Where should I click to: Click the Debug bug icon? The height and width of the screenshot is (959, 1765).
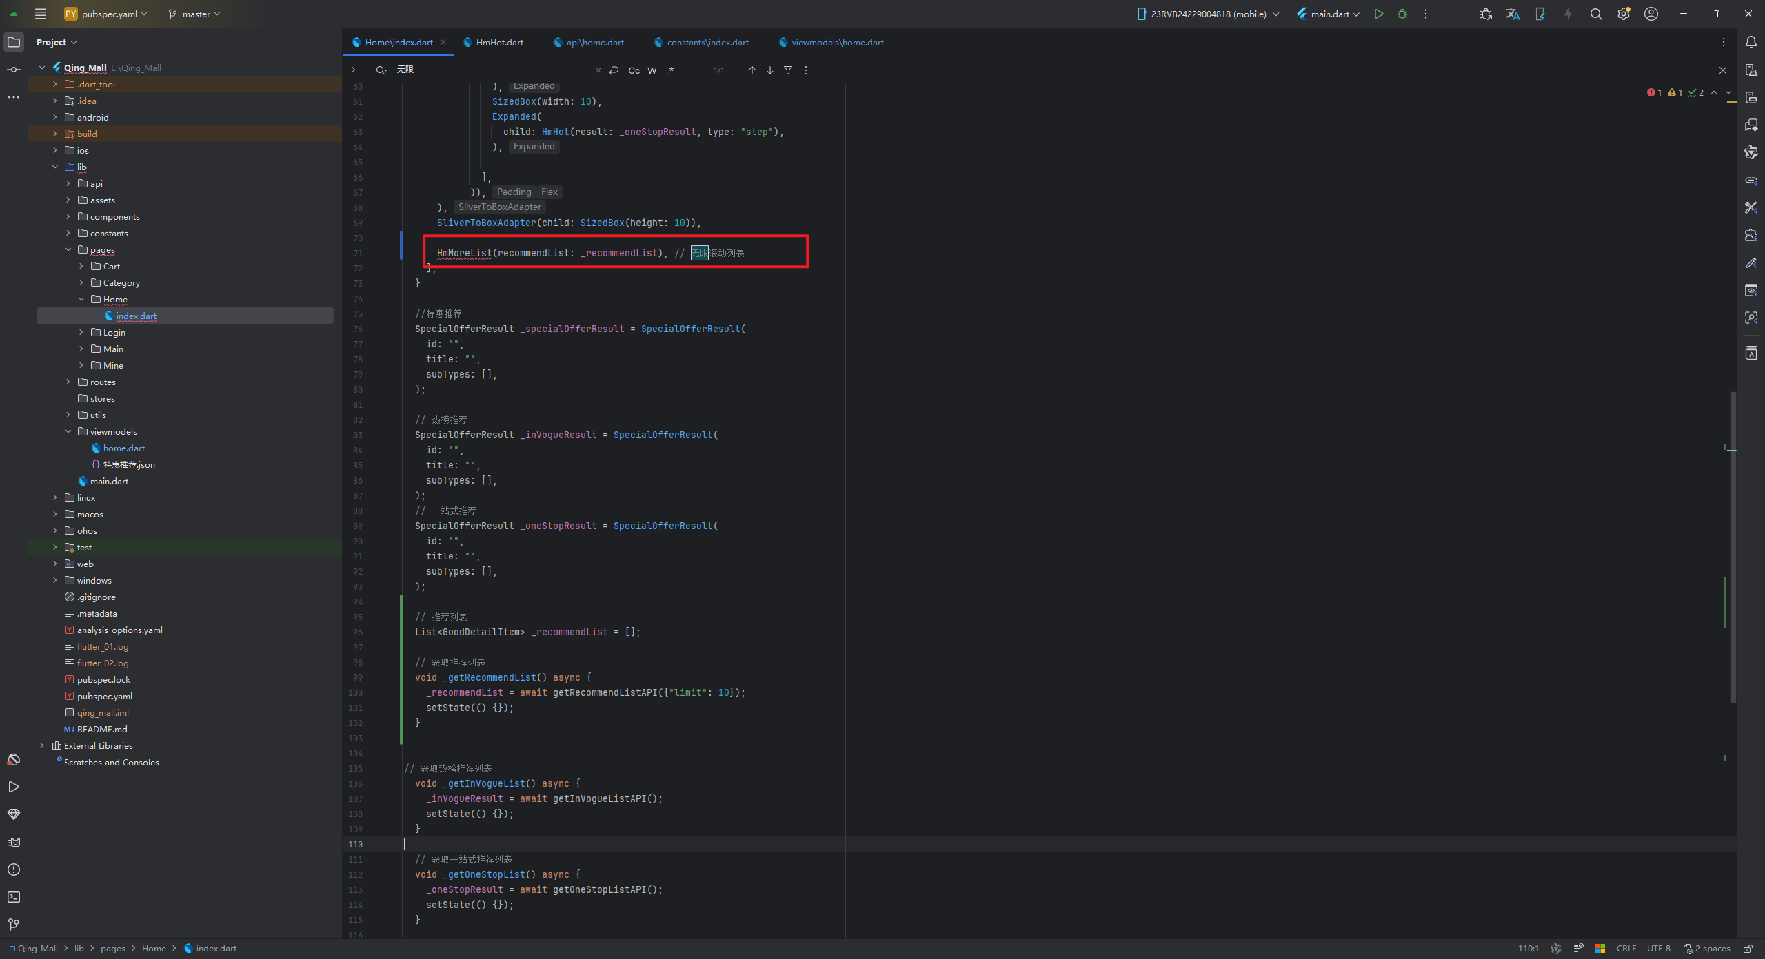(1402, 14)
